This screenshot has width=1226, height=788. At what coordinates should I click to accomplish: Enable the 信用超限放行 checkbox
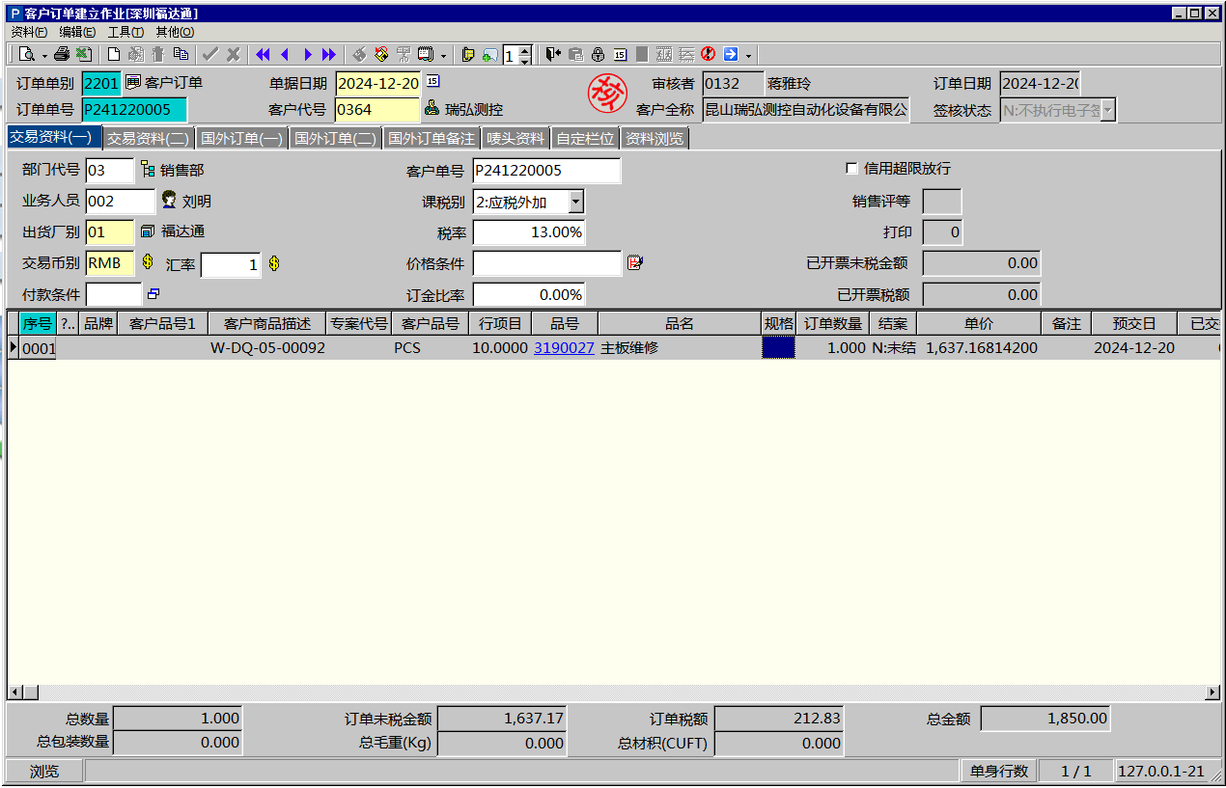coord(851,169)
